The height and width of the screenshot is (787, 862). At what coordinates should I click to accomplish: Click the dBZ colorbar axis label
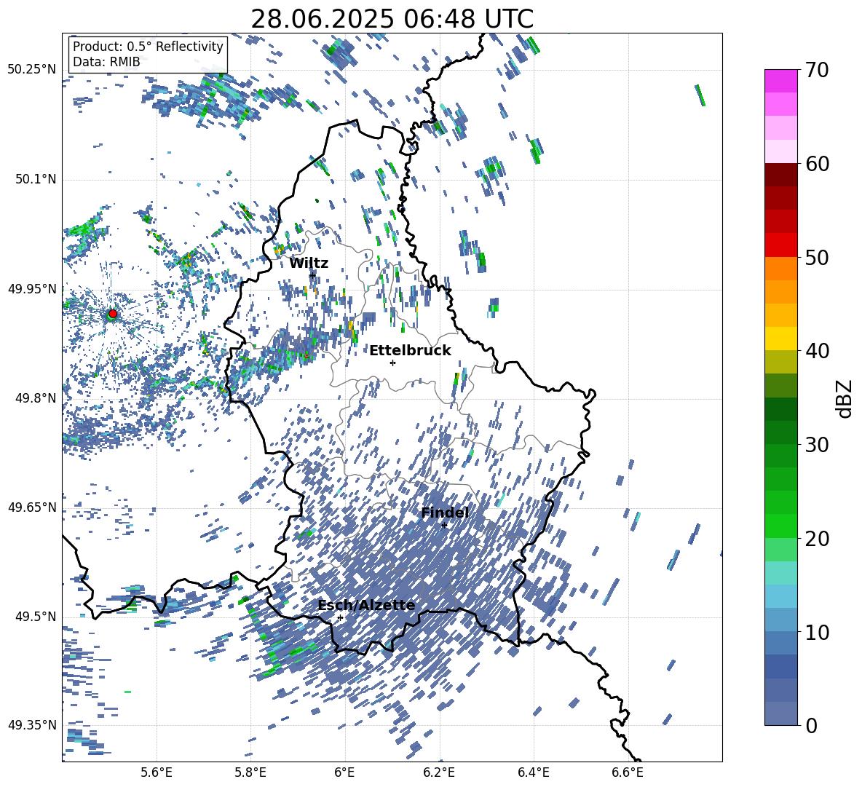pos(845,398)
